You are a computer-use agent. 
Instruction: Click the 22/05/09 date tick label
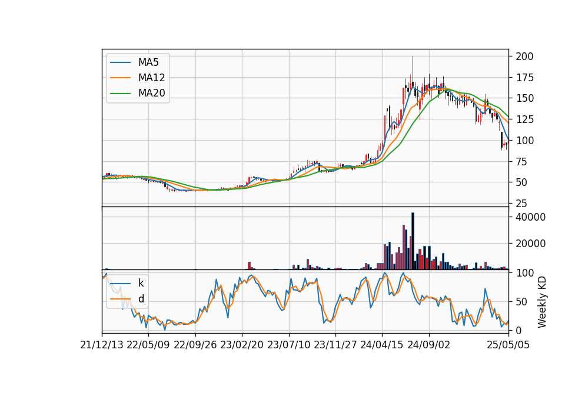tap(148, 345)
